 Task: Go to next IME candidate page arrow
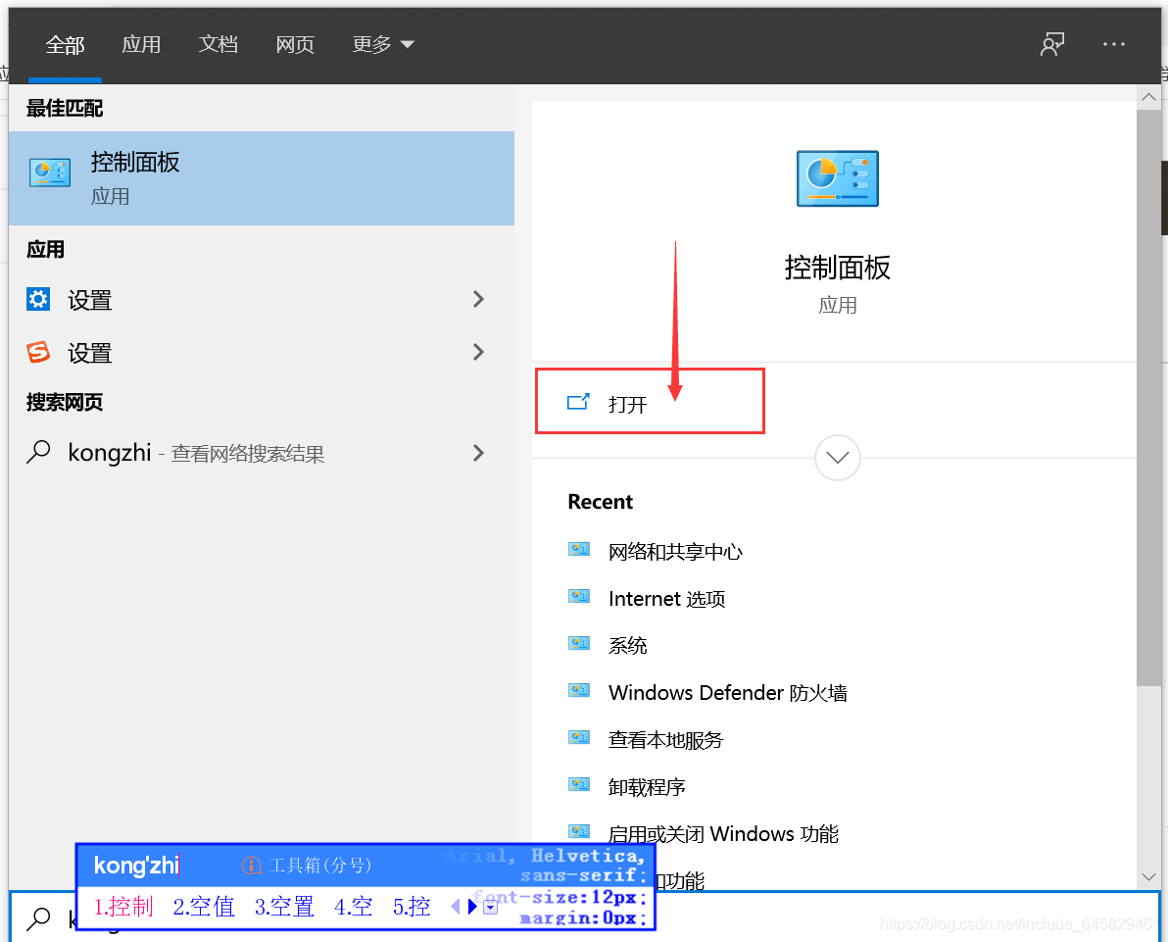[x=472, y=907]
